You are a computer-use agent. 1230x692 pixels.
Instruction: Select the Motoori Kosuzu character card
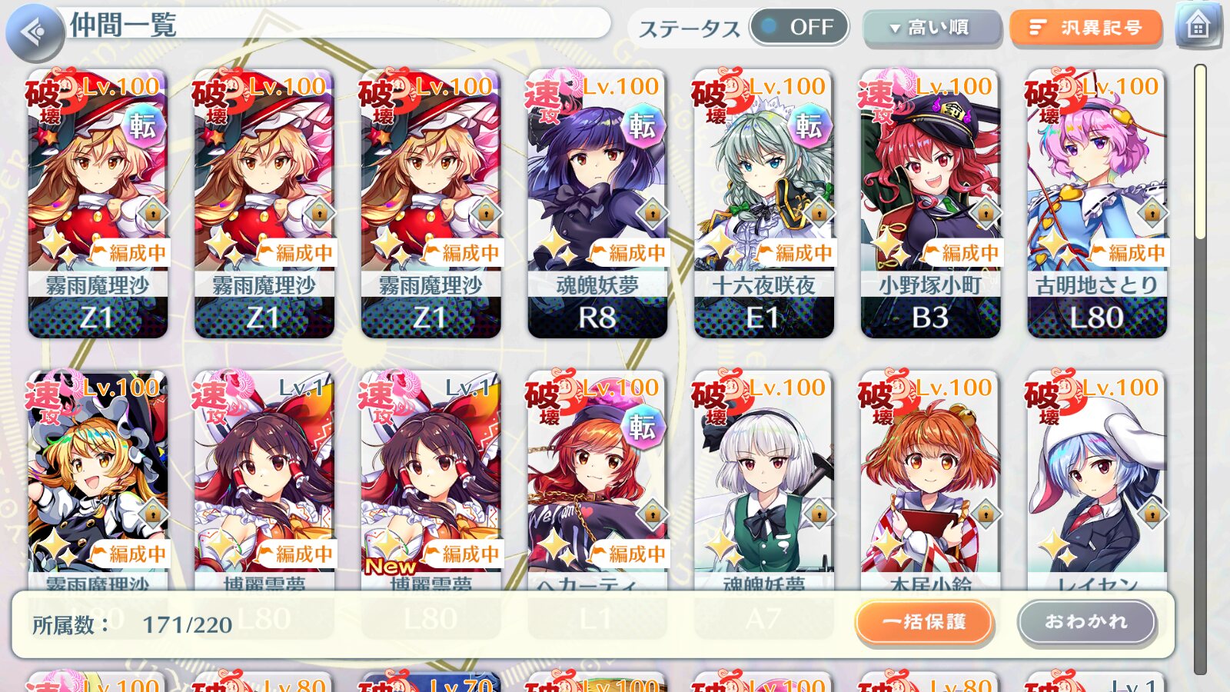click(930, 481)
